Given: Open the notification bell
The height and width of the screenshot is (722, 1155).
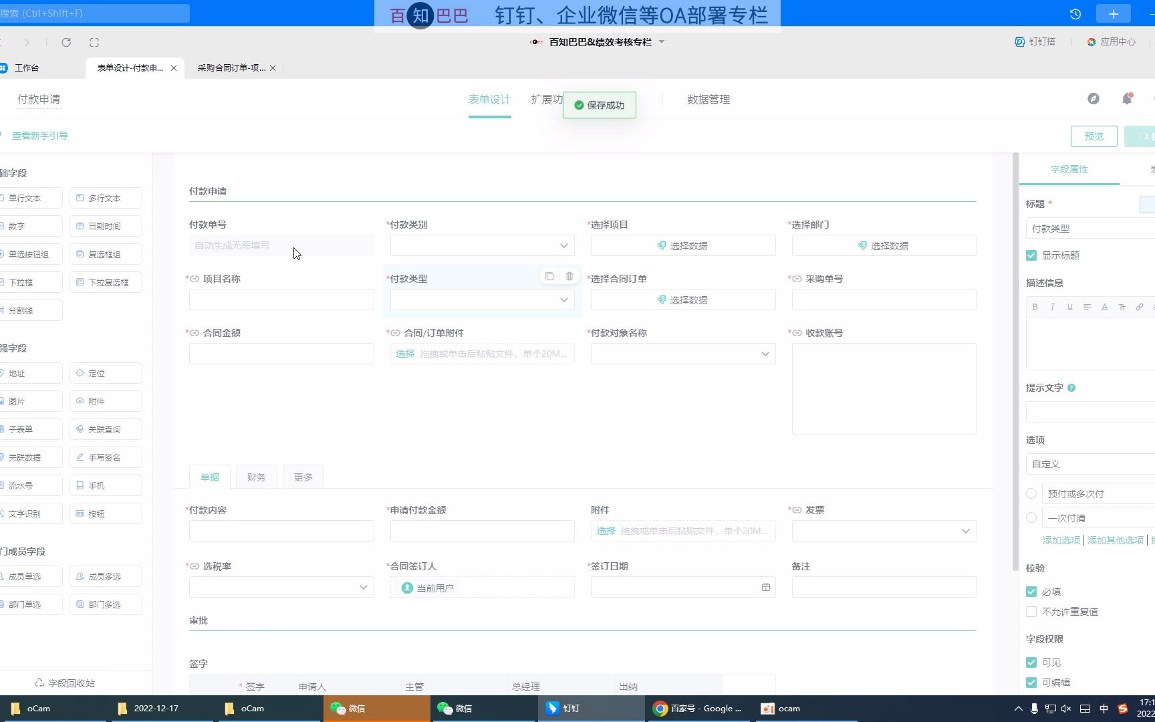Looking at the screenshot, I should (x=1127, y=99).
